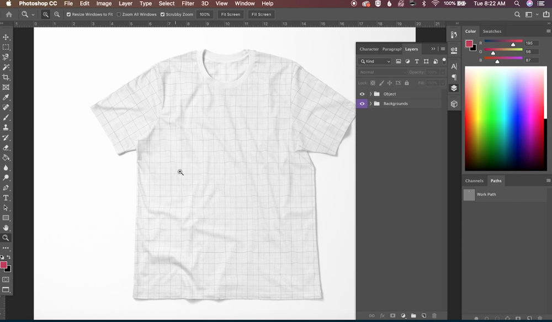Open the Kind layer filter dropdown

click(x=375, y=61)
